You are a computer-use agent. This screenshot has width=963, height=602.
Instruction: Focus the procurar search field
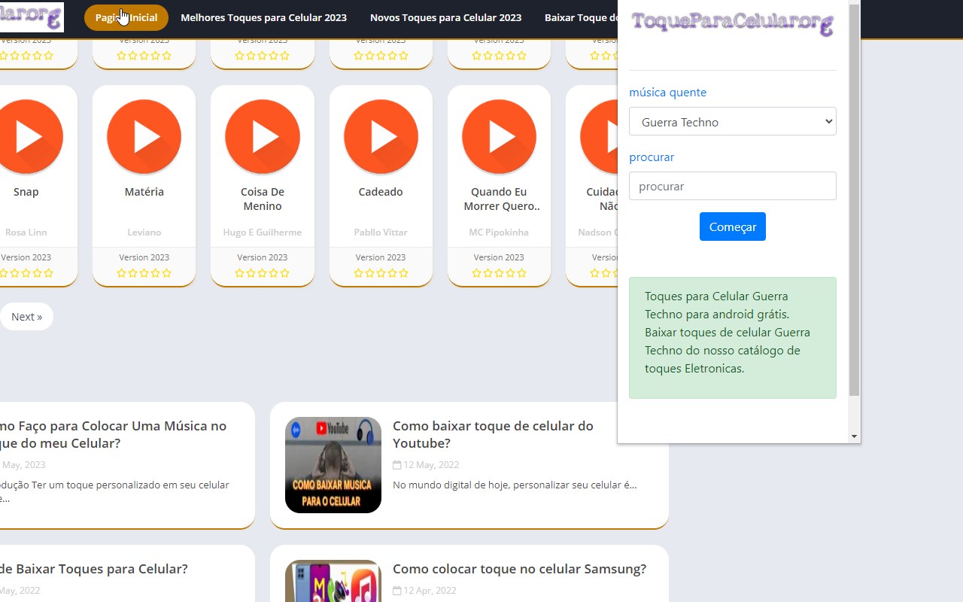(x=733, y=186)
